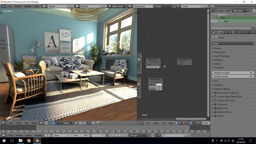Click the Volume Scatter node color swatch
The width and height of the screenshot is (256, 144).
[x=159, y=84]
